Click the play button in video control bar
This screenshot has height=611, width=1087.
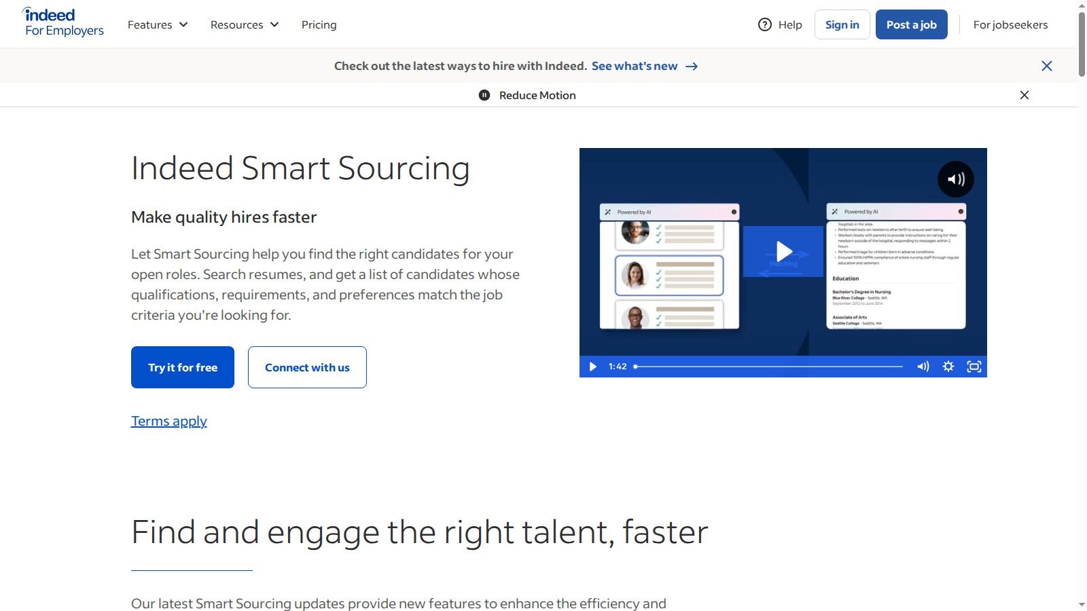592,366
